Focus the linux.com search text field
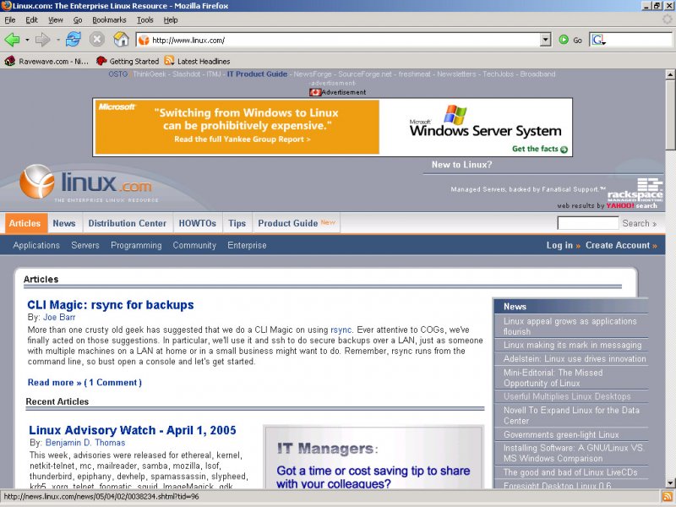Image resolution: width=676 pixels, height=507 pixels. pos(588,223)
